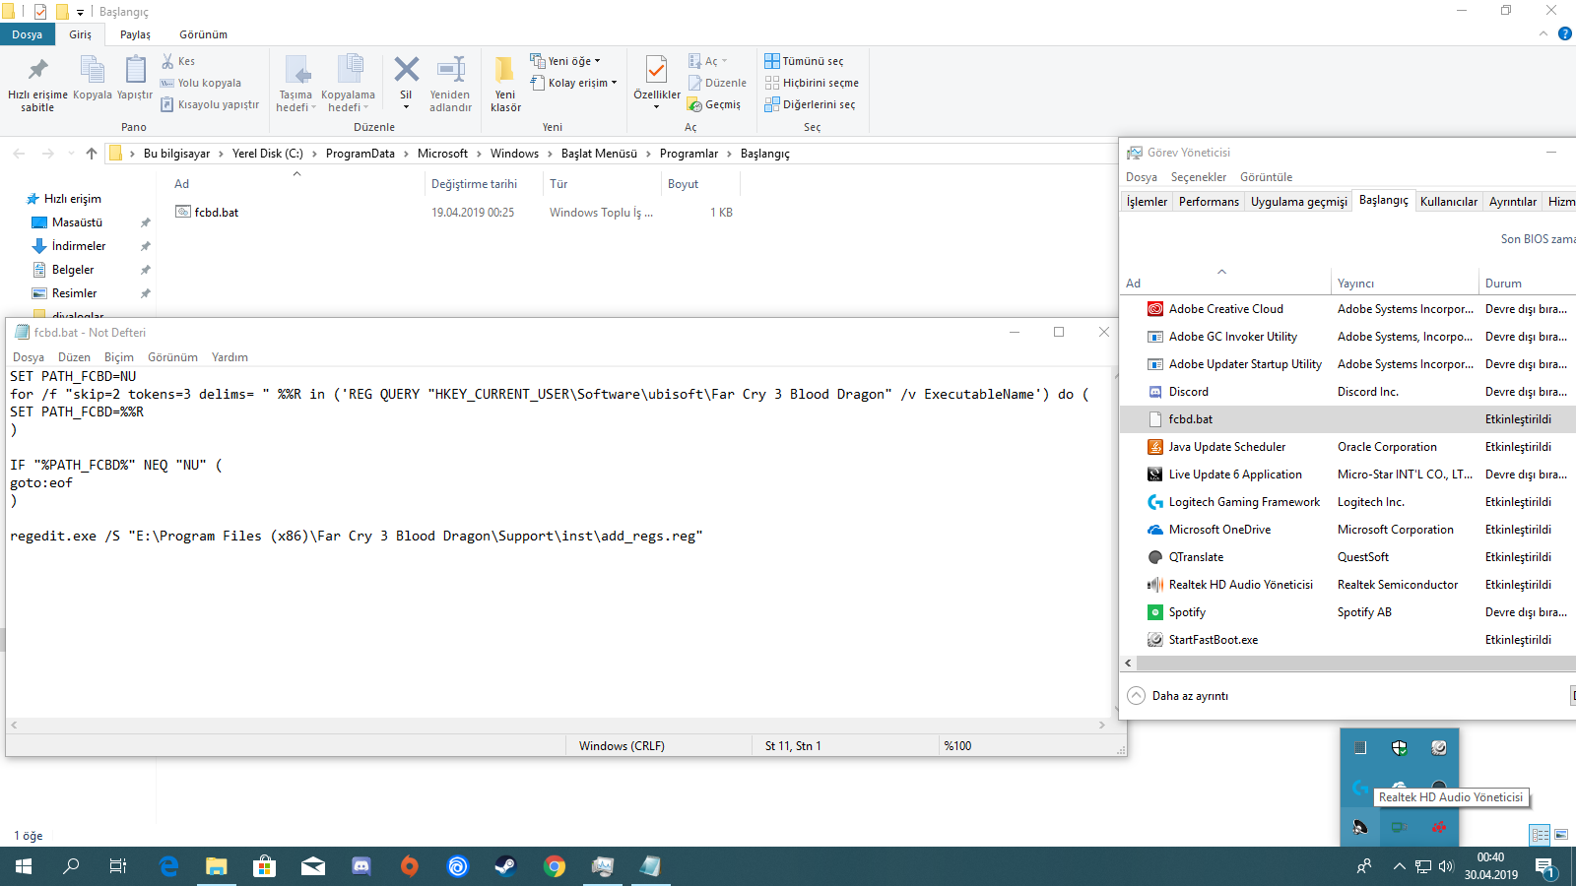Switch to details view in Explorer status bar
The height and width of the screenshot is (886, 1576).
pos(1541,835)
